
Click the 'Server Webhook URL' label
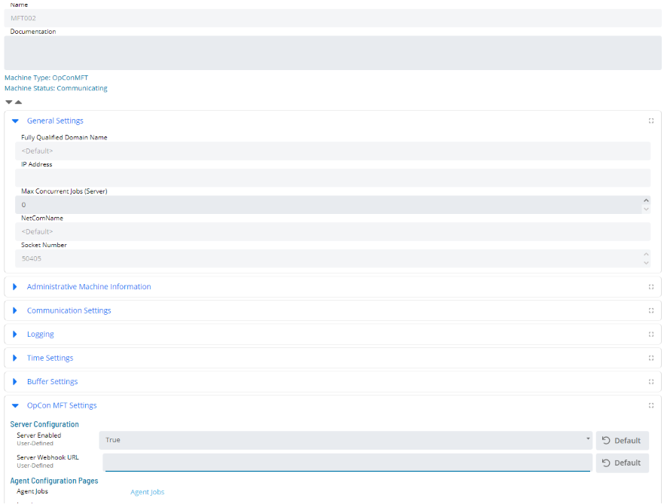pyautogui.click(x=47, y=457)
